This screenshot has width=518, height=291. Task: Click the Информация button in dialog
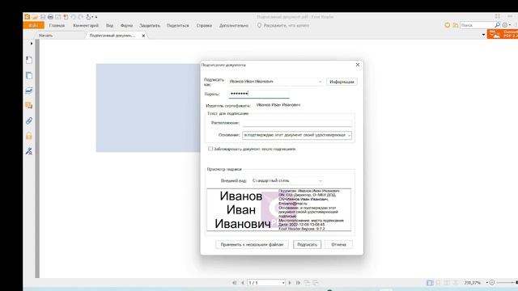(x=342, y=82)
